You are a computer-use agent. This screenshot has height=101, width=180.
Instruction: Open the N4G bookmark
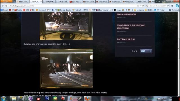[26, 10]
